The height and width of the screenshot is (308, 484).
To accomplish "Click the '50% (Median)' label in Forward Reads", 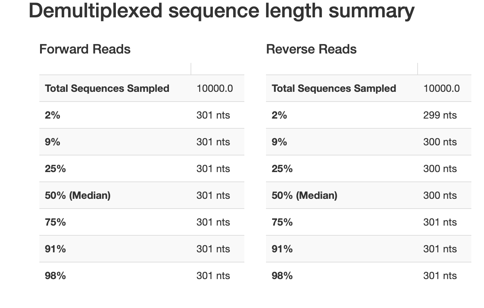I will pos(78,196).
